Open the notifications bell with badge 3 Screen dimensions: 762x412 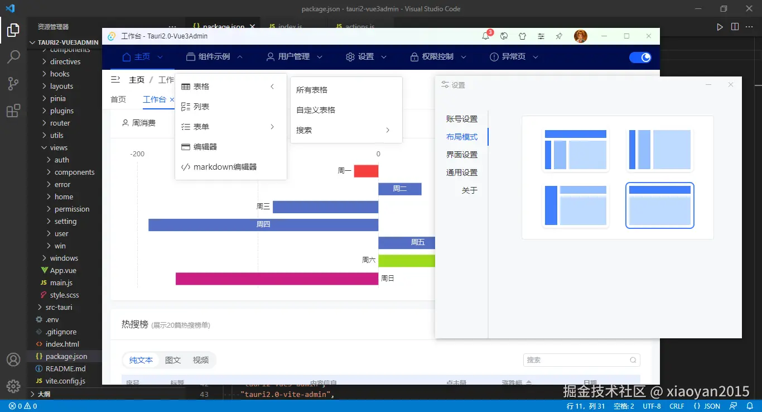tap(486, 36)
